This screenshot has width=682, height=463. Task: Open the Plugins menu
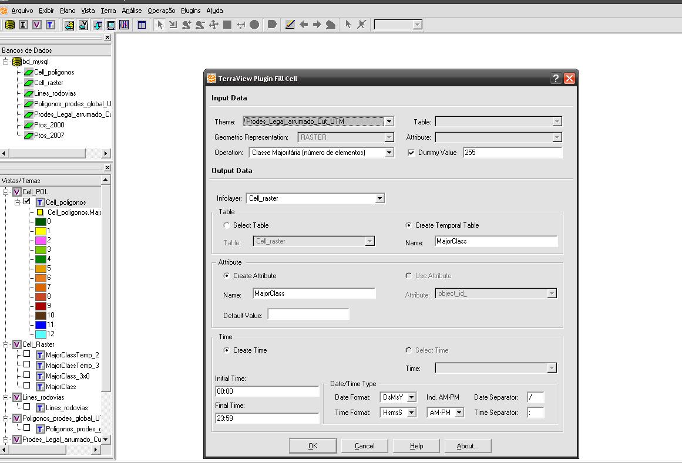pyautogui.click(x=190, y=11)
